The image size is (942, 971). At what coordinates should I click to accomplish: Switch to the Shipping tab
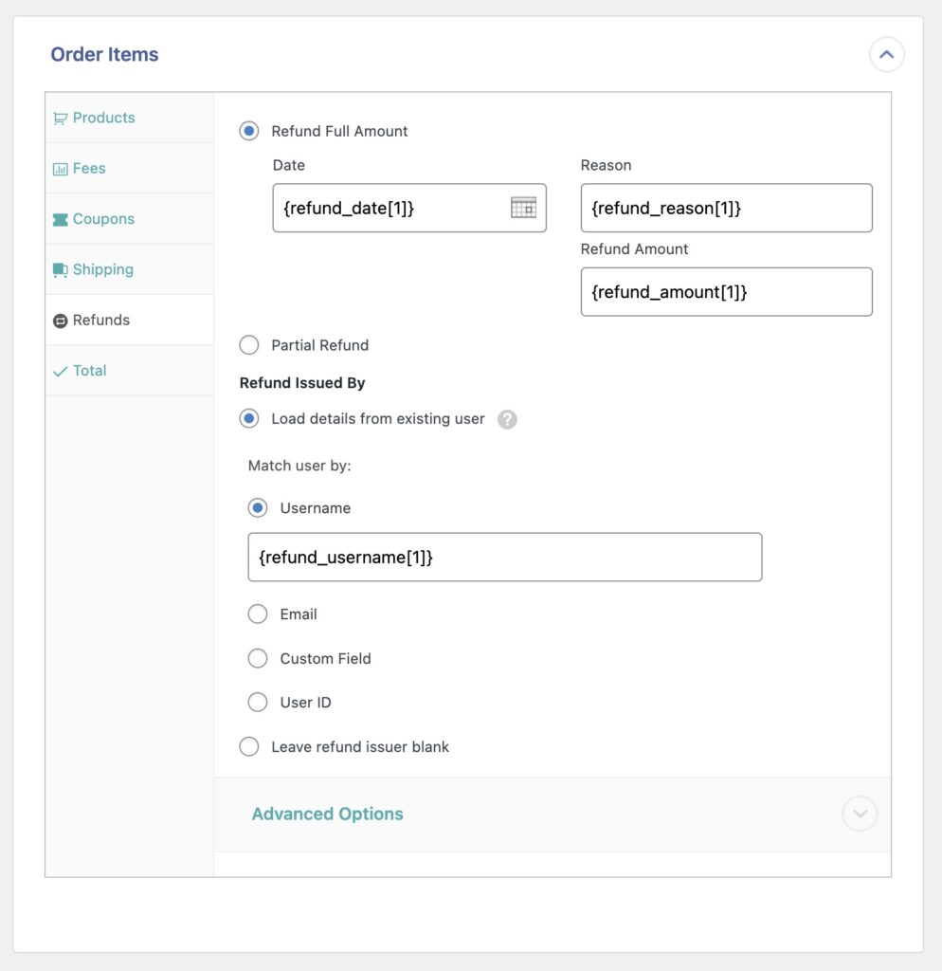coord(102,268)
